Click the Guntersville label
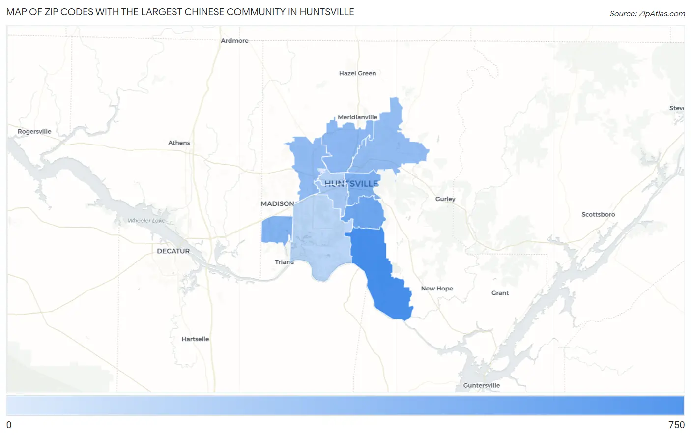 pyautogui.click(x=482, y=385)
